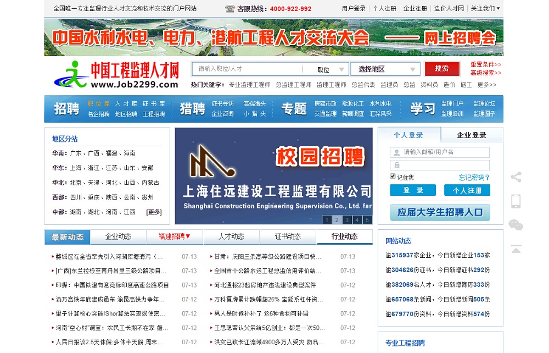Open the mobile phone icon link
Viewport: 549px width, 353px height.
tap(516, 201)
